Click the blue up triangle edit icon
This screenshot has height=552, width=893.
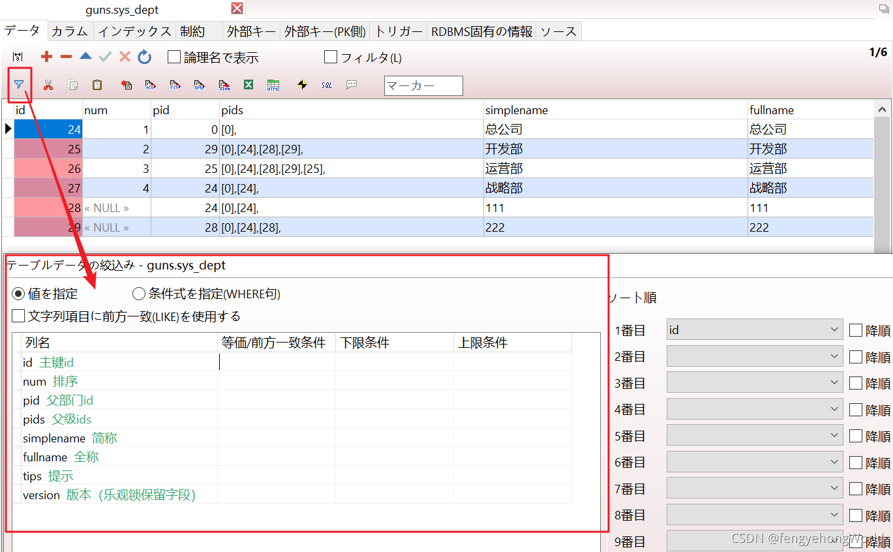click(85, 57)
